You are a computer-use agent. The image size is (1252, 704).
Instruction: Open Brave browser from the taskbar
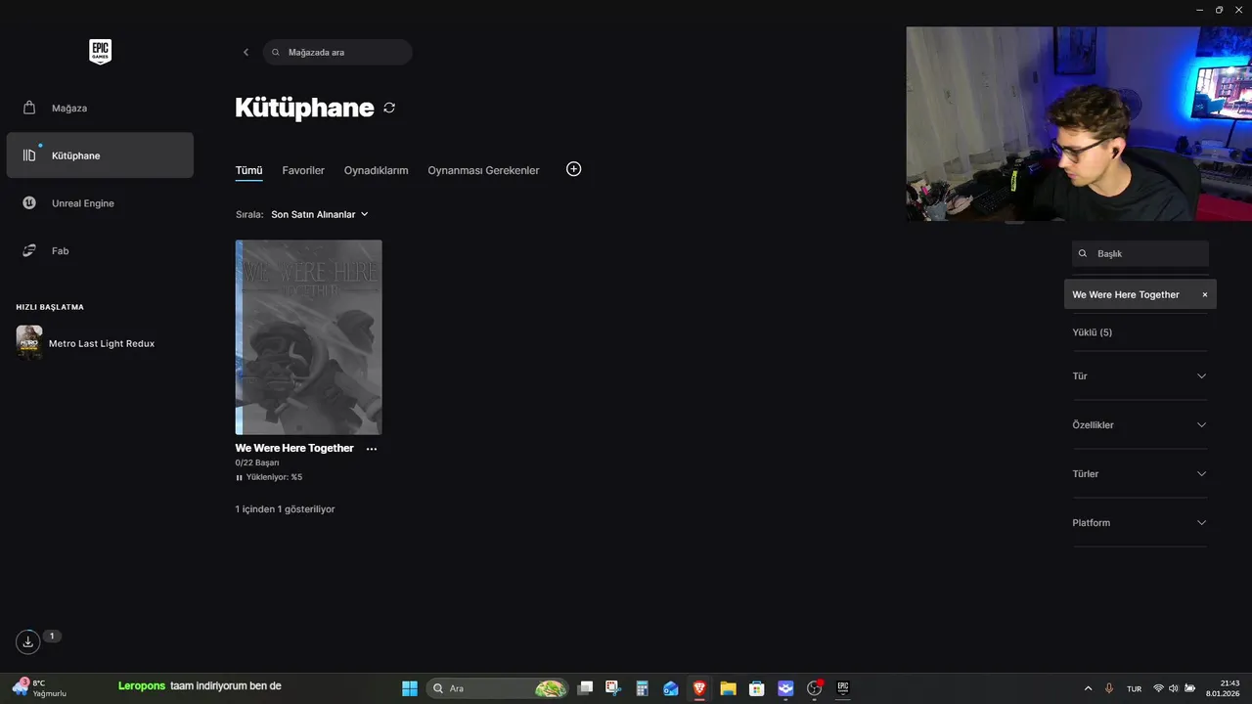699,688
